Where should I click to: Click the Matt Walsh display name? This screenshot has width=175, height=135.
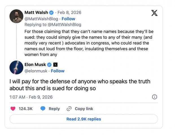[36, 13]
